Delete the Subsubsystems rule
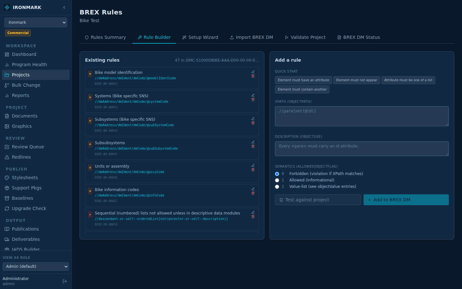 pos(253,146)
